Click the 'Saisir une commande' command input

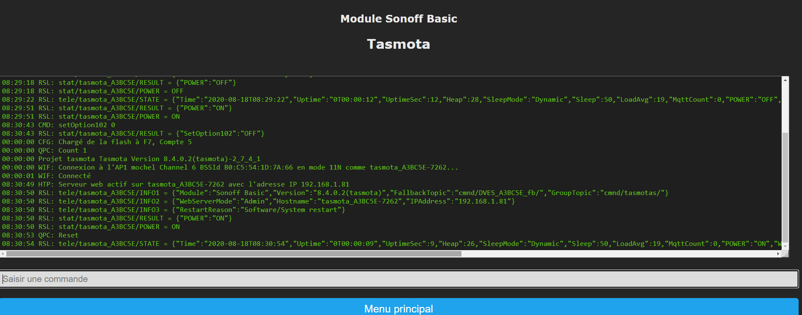[399, 279]
